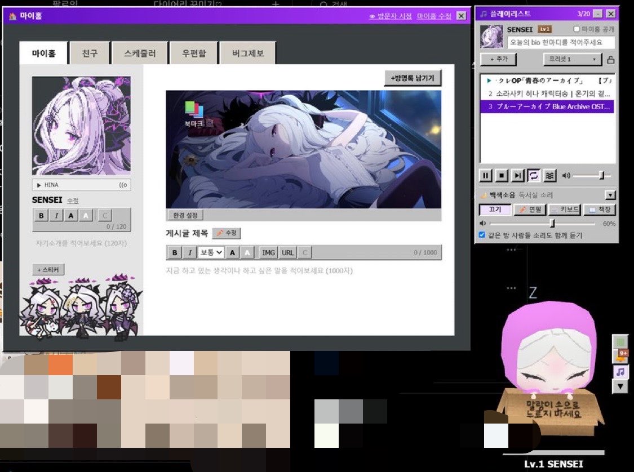Click the music note icon in side strip
This screenshot has height=472, width=634.
620,372
